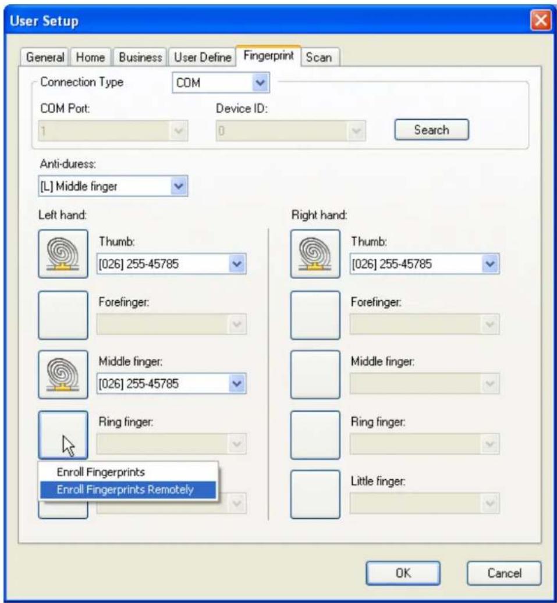
Task: Click the empty right hand Forefinger button
Action: 315,315
